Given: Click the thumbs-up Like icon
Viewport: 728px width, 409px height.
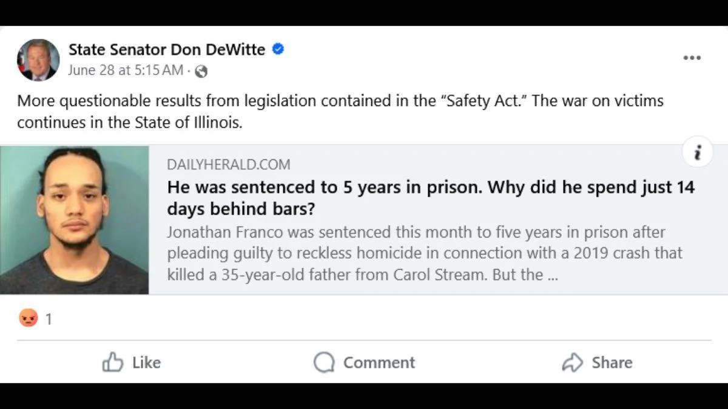Looking at the screenshot, I should (113, 362).
